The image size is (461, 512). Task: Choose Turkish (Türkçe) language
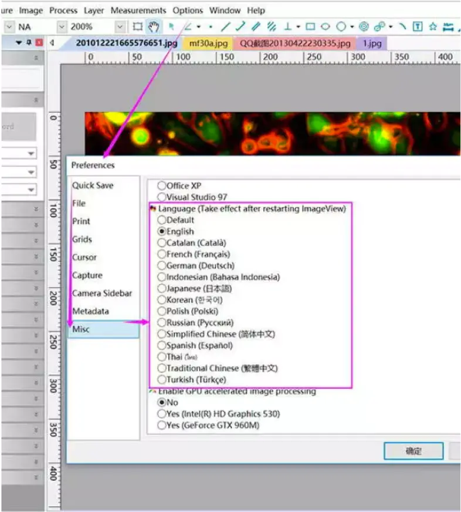162,380
